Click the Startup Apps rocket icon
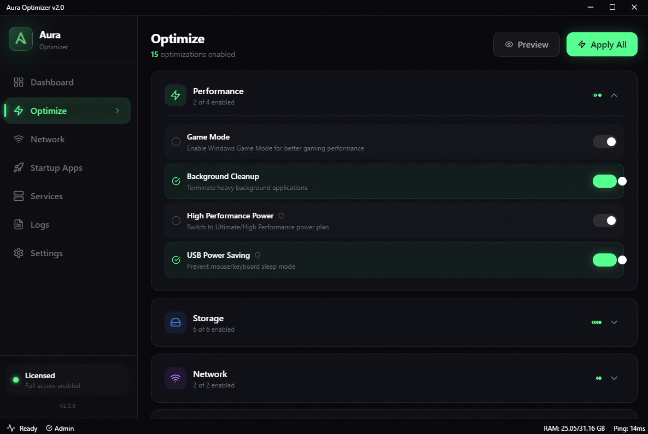Screen dimensions: 648x434 (17, 167)
